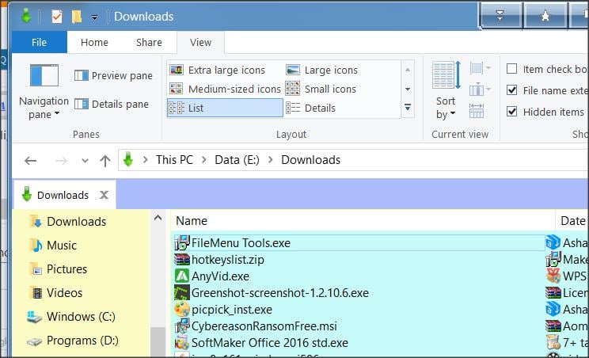Screen dimensions: 589x358
Task: Click the hotkeyslist.zip archive icon
Action: coord(182,260)
